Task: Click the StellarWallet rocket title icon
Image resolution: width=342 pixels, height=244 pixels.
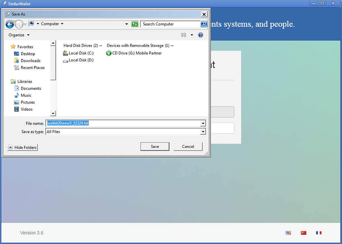Action: coord(5,3)
